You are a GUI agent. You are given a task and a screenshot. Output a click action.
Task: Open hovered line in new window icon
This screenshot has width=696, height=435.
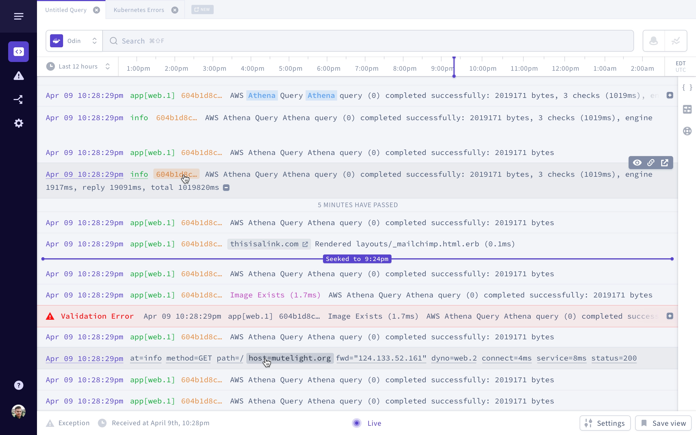[x=665, y=163]
